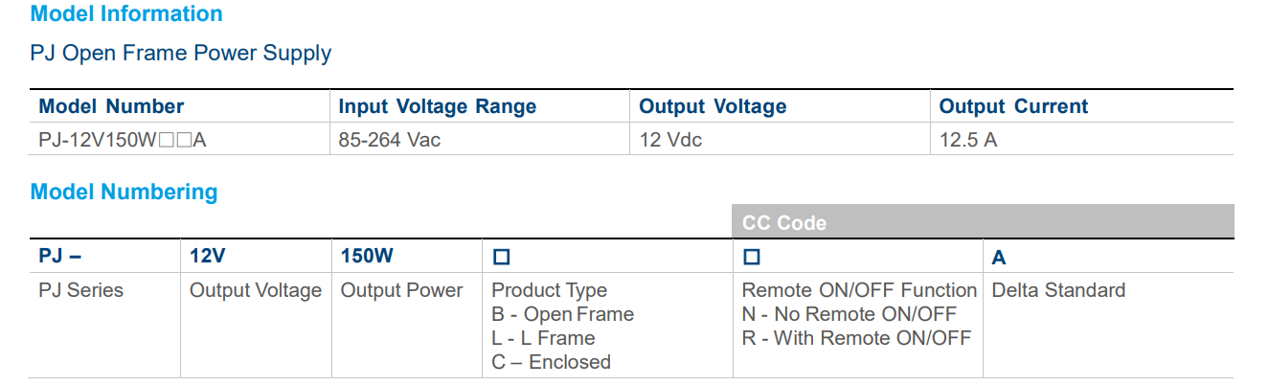Select the Model Number column header

click(111, 106)
